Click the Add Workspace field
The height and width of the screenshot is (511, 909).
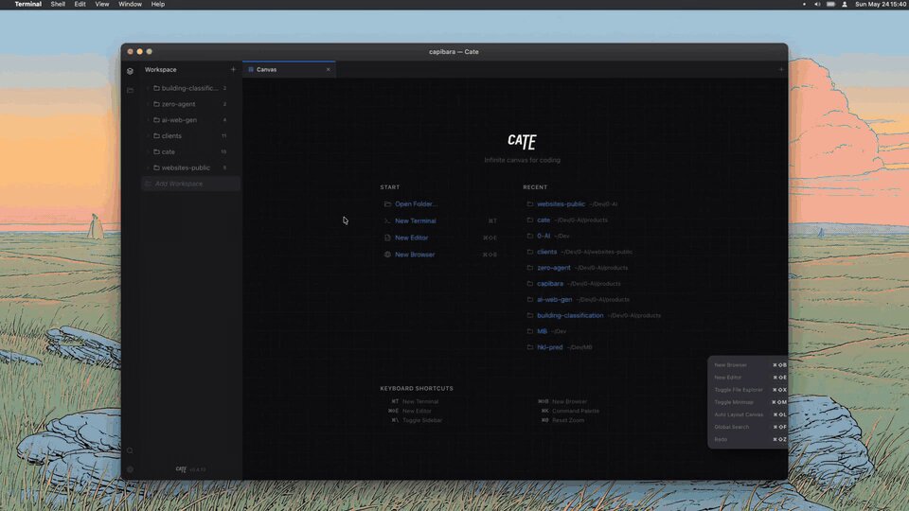190,184
